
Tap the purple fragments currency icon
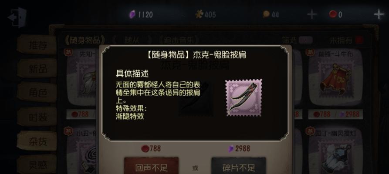[x=132, y=15]
